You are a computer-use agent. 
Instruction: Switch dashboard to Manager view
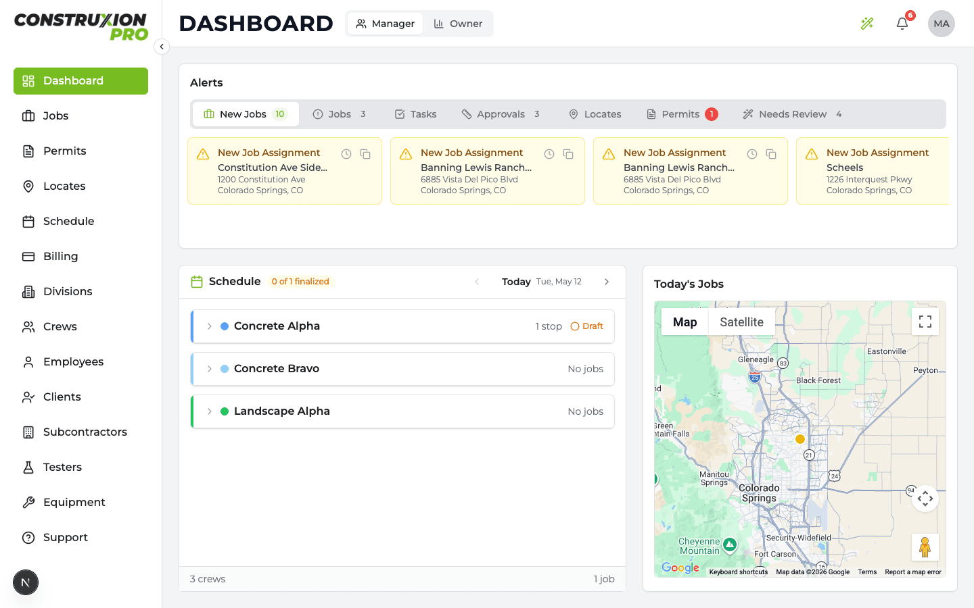click(x=386, y=24)
